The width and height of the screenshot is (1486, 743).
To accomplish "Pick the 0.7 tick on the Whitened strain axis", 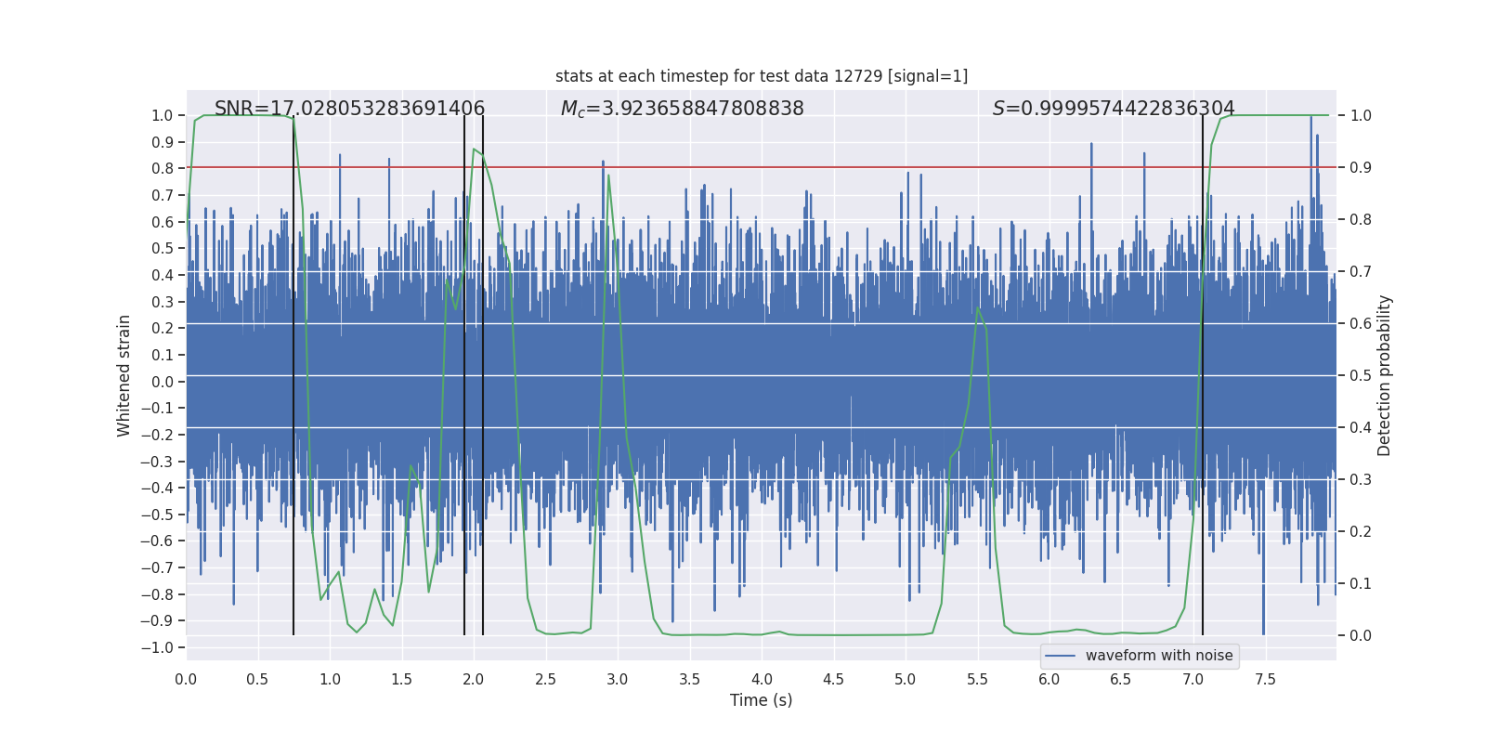I will tap(163, 195).
